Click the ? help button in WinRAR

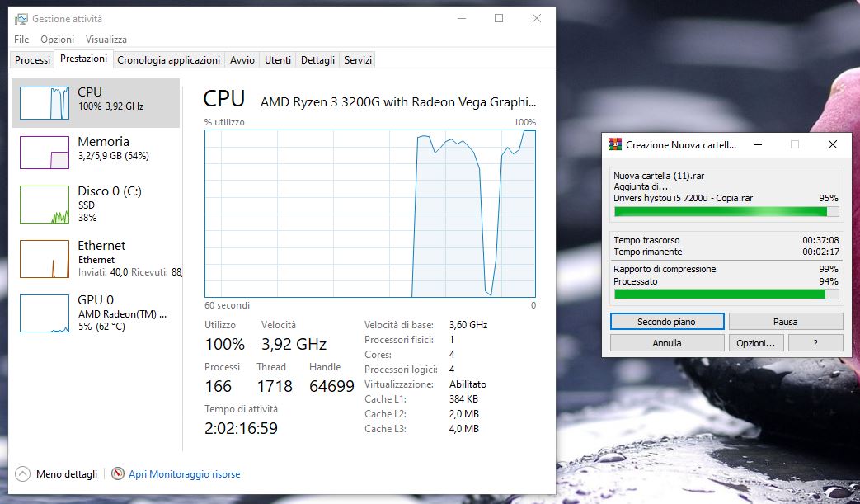click(x=815, y=343)
